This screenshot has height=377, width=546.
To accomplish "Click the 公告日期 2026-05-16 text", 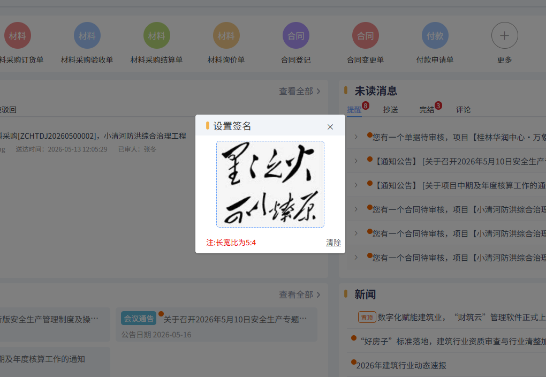I will click(156, 335).
